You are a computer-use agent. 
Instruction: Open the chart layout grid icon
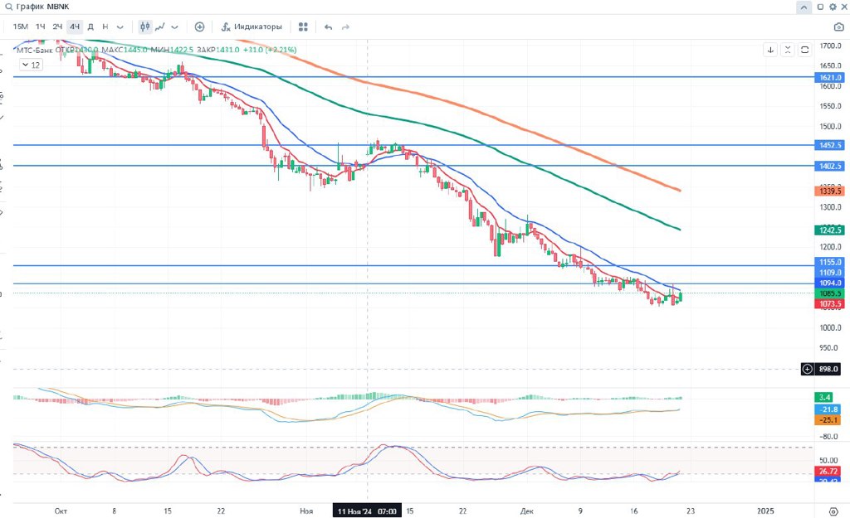pyautogui.click(x=304, y=27)
